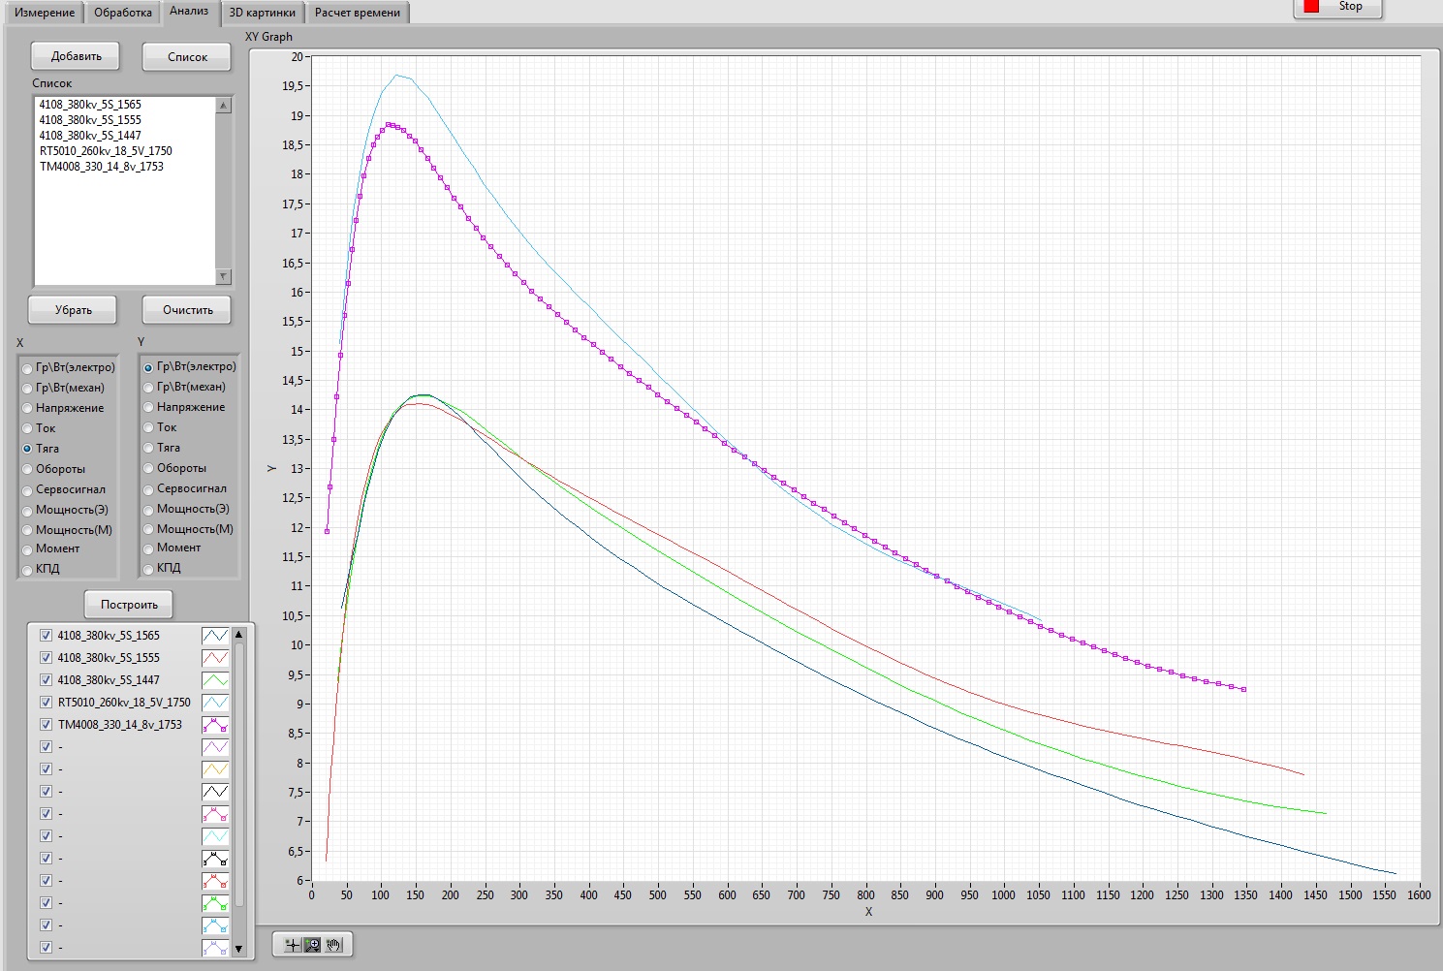Open plot style icon for RT5010_260kv_18_5V_1750
Viewport: 1443px width, 971px height.
coord(215,703)
